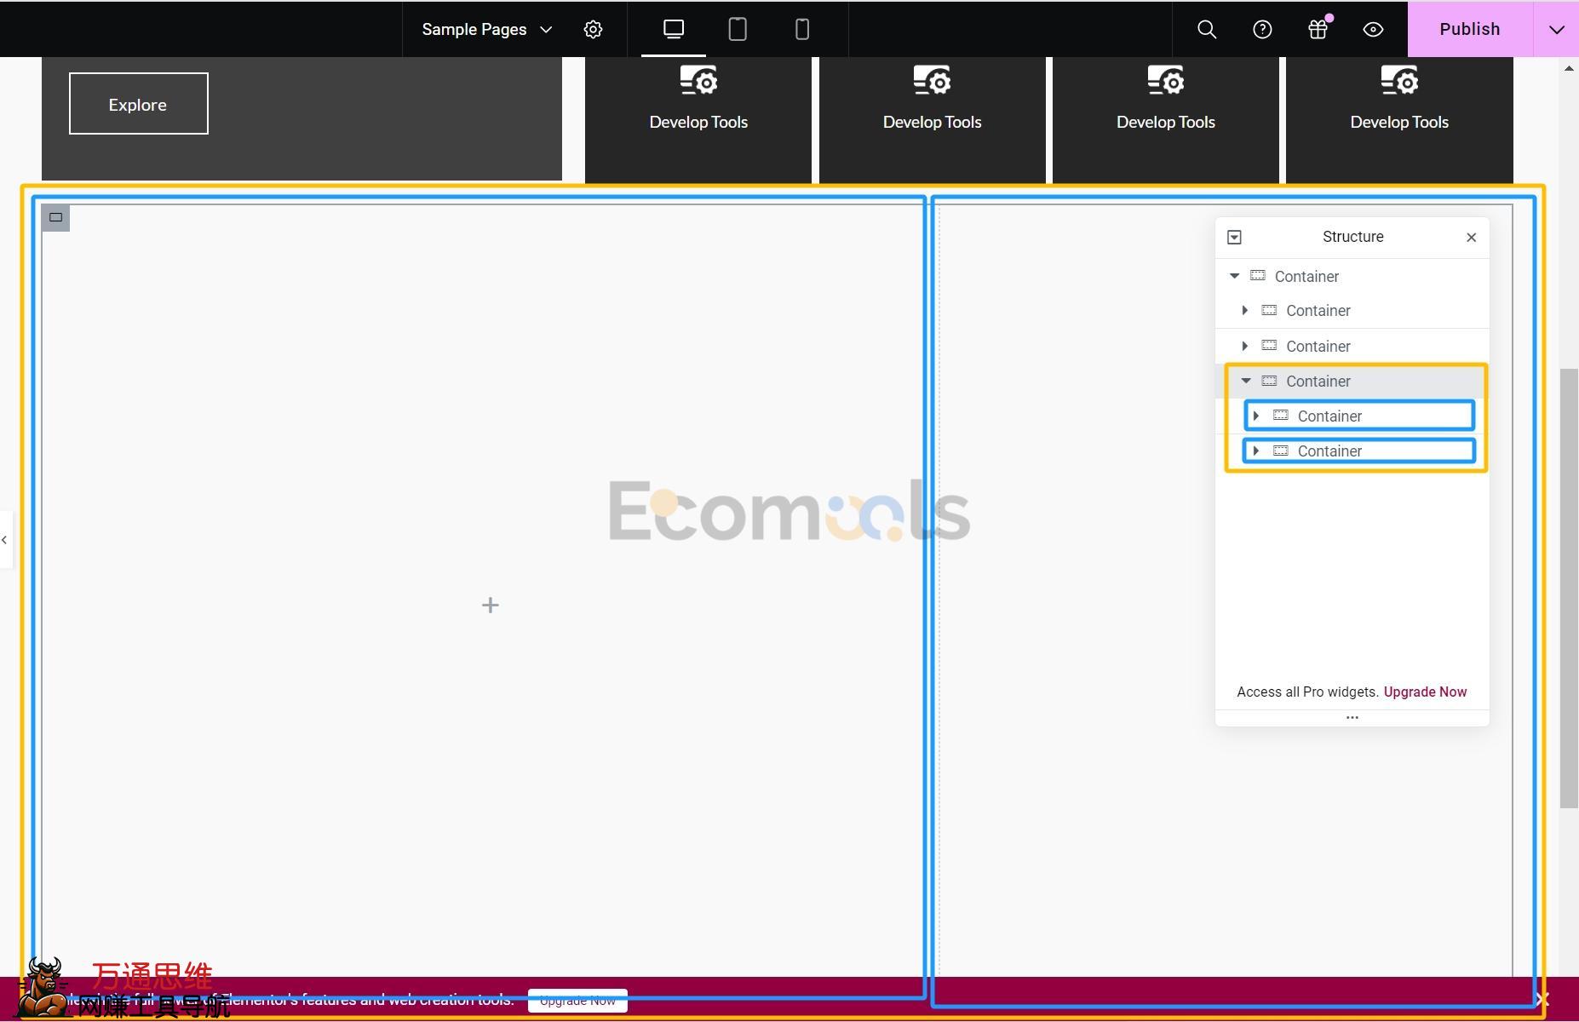This screenshot has height=1022, width=1579.
Task: Open the help question mark icon
Action: tap(1262, 30)
